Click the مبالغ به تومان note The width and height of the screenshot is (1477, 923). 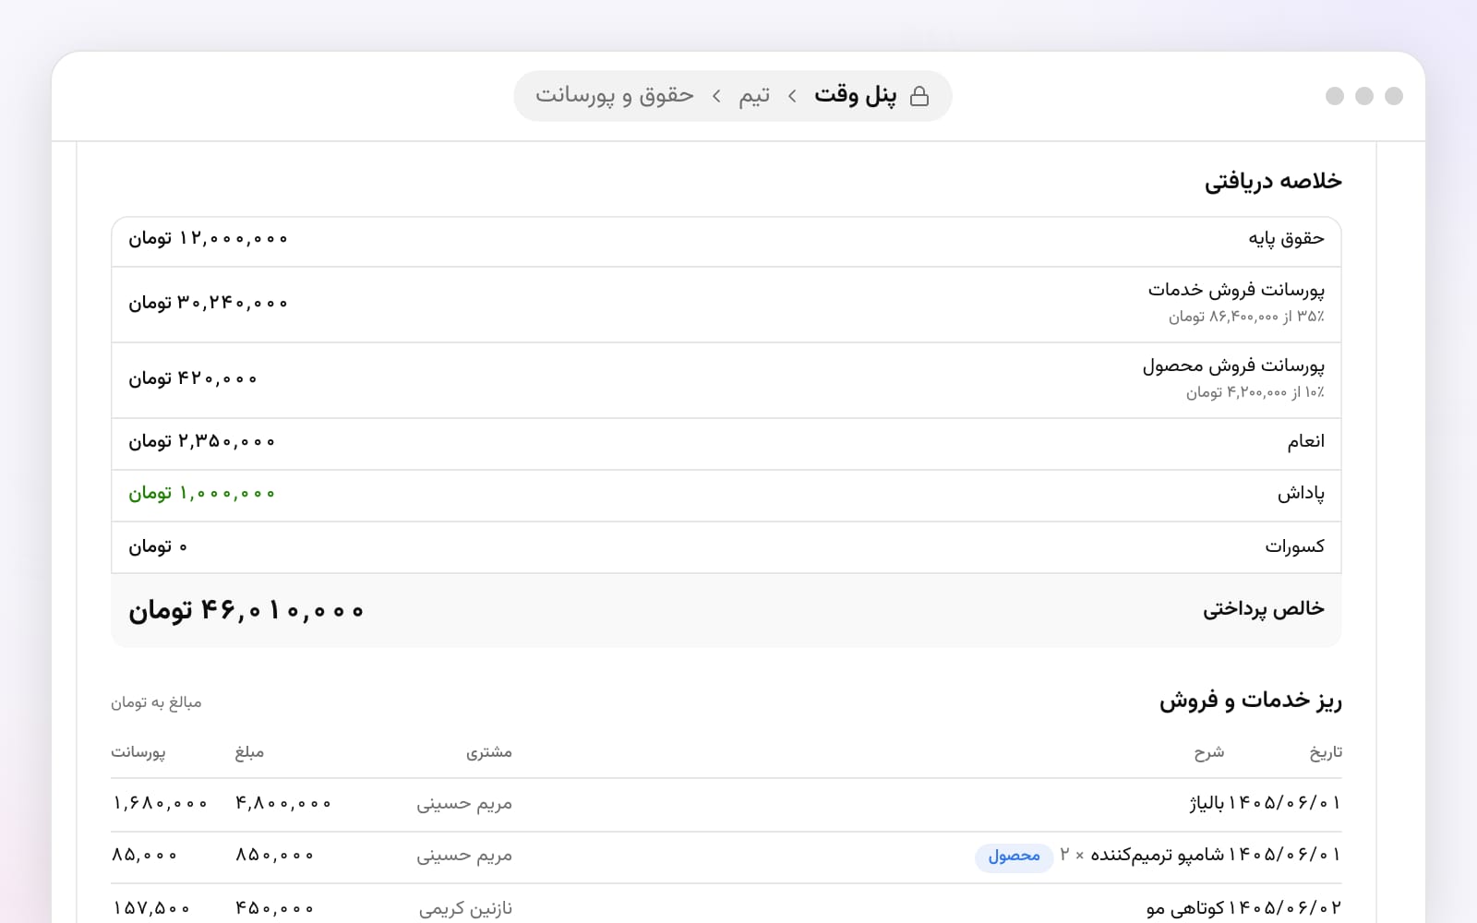coord(156,702)
